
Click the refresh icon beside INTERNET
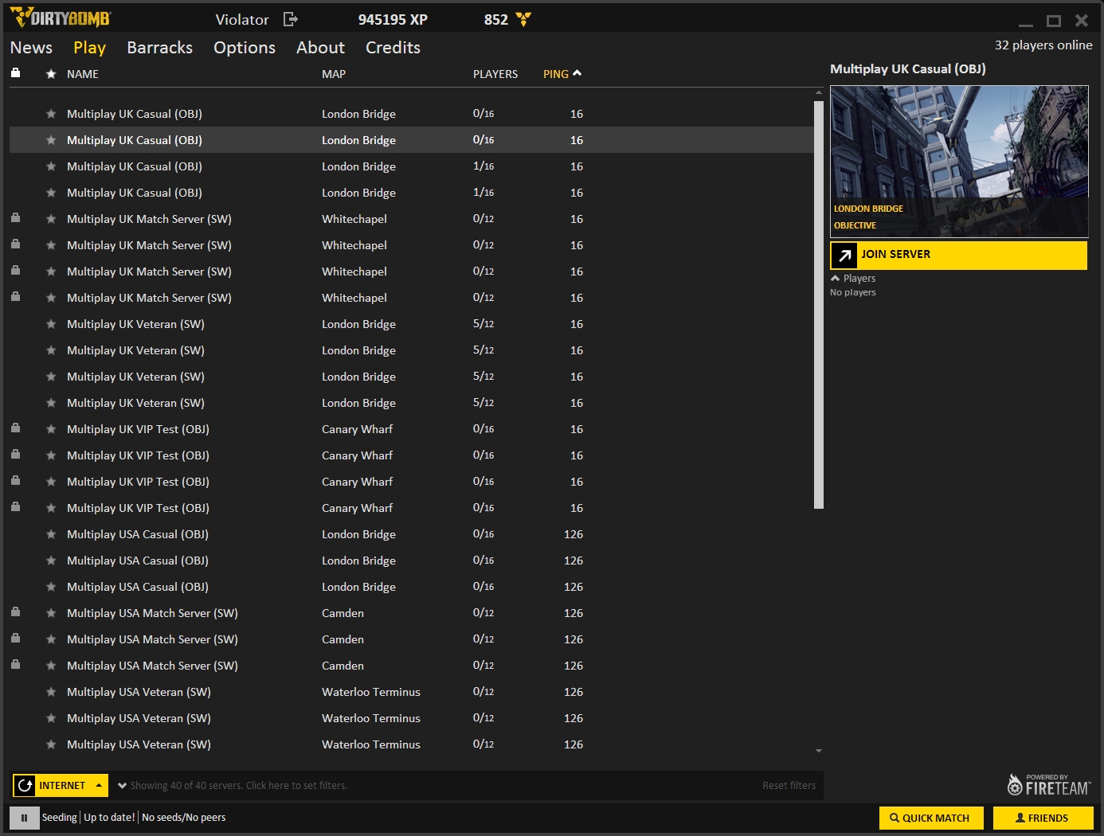tap(25, 785)
